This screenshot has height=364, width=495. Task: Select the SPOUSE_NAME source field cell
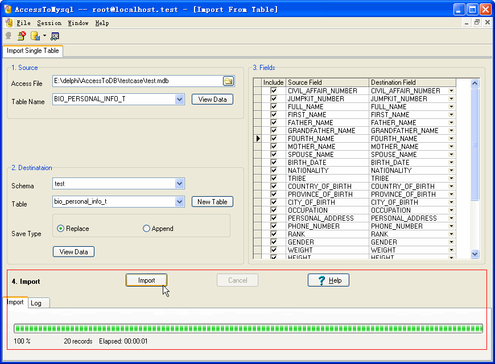(x=327, y=155)
